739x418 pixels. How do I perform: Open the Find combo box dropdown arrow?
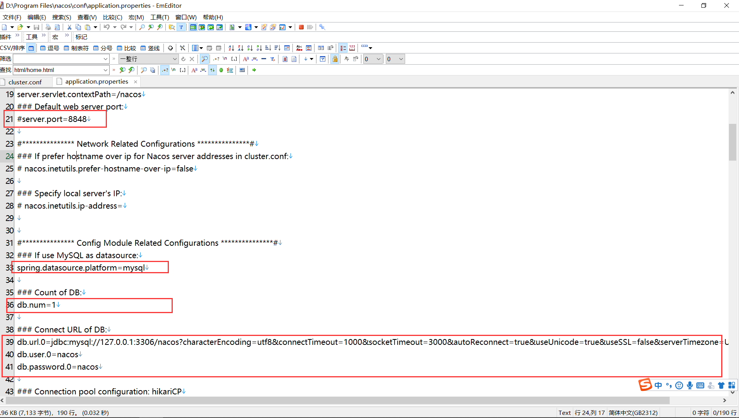(105, 70)
